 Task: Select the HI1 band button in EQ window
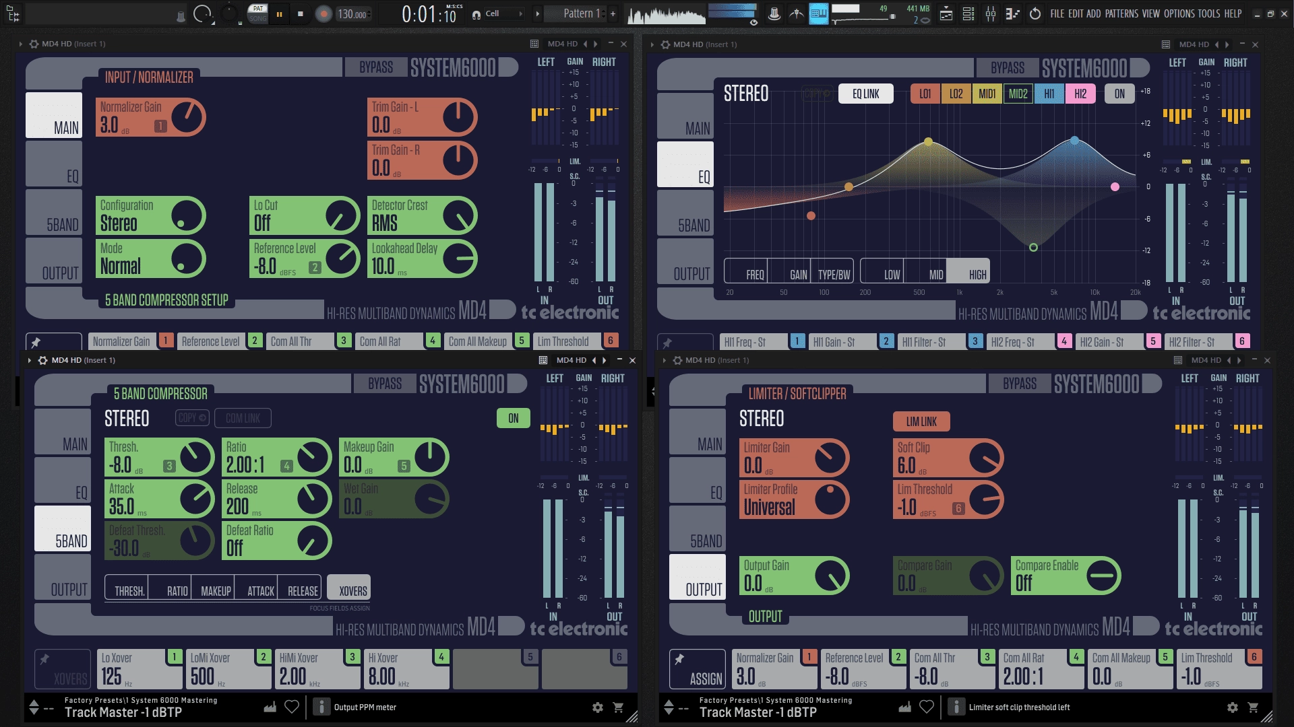point(1049,94)
